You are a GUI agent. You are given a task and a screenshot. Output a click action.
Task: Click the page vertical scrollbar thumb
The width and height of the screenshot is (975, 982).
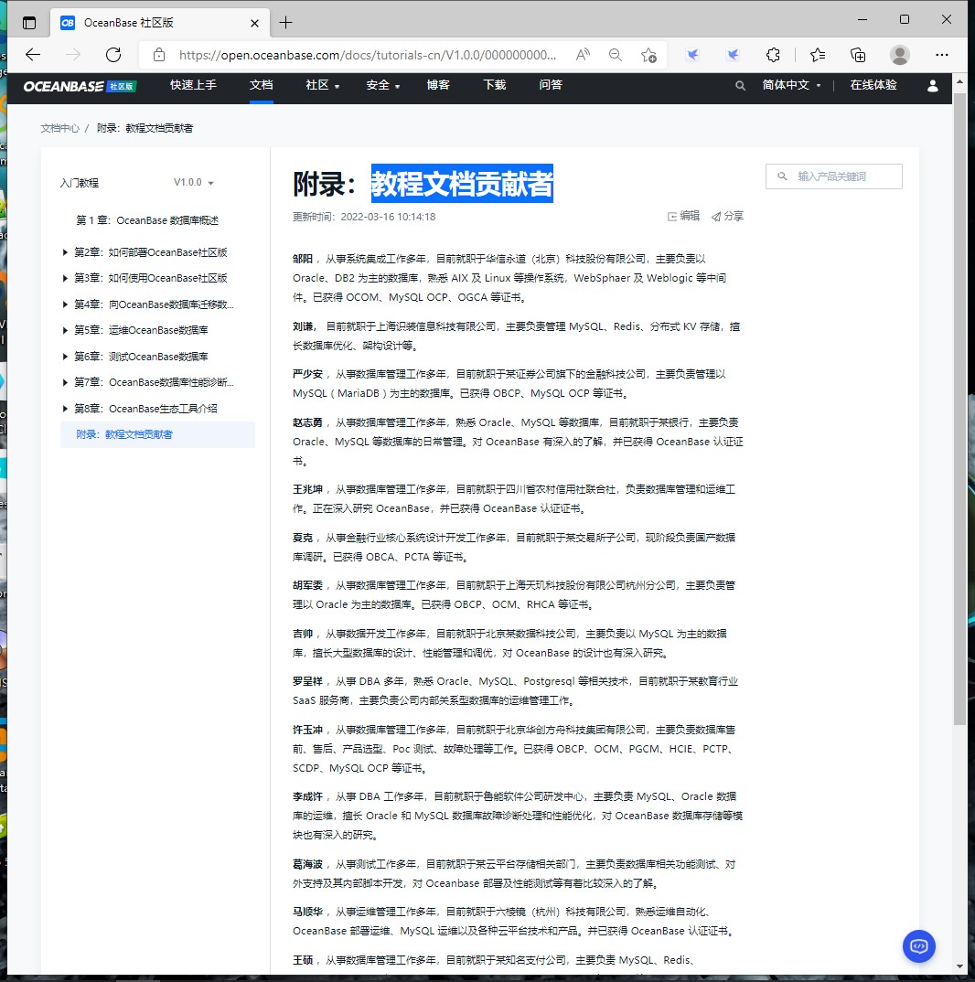[x=959, y=410]
